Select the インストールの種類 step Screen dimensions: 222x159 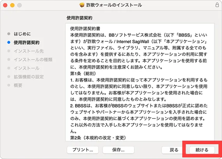(x=33, y=60)
